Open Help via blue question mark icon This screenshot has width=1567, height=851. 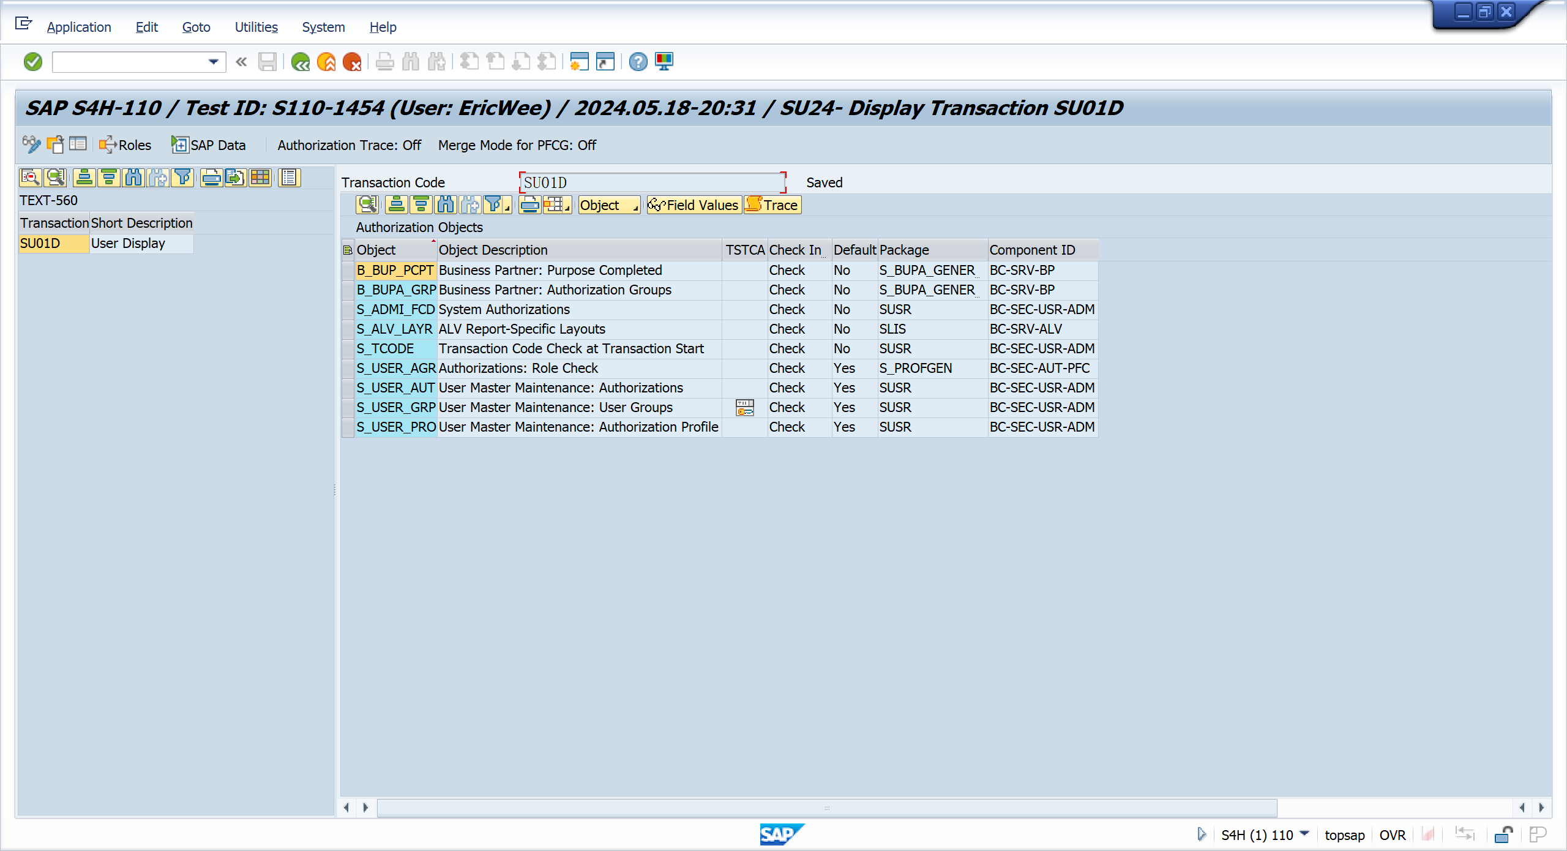[x=638, y=62]
